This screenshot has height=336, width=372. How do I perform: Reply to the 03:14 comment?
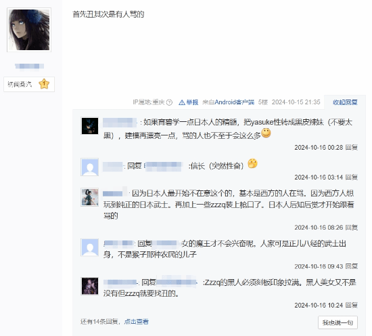pos(351,177)
